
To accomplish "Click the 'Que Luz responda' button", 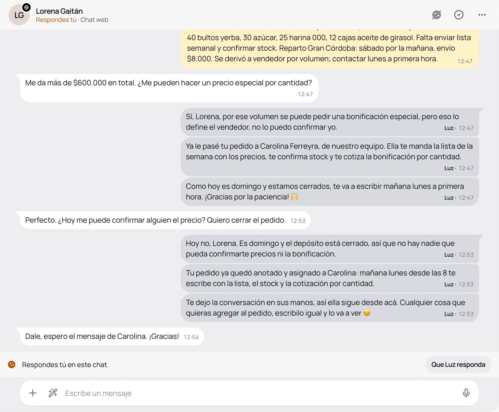I will point(458,364).
